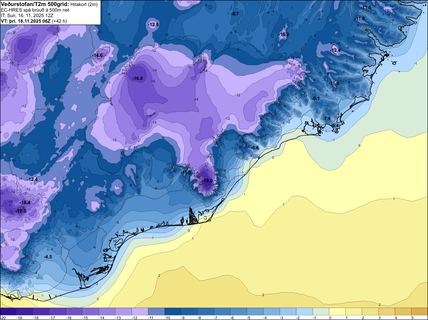Click the -6.4 coastal temperature label
Image resolution: width=428 pixels, height=320 pixels.
tap(335, 125)
